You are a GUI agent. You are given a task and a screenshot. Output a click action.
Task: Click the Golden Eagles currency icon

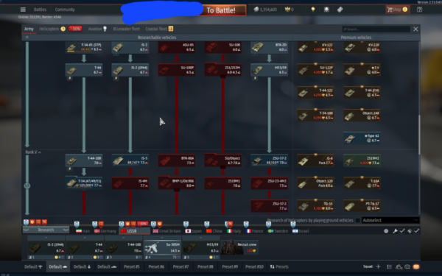point(287,10)
